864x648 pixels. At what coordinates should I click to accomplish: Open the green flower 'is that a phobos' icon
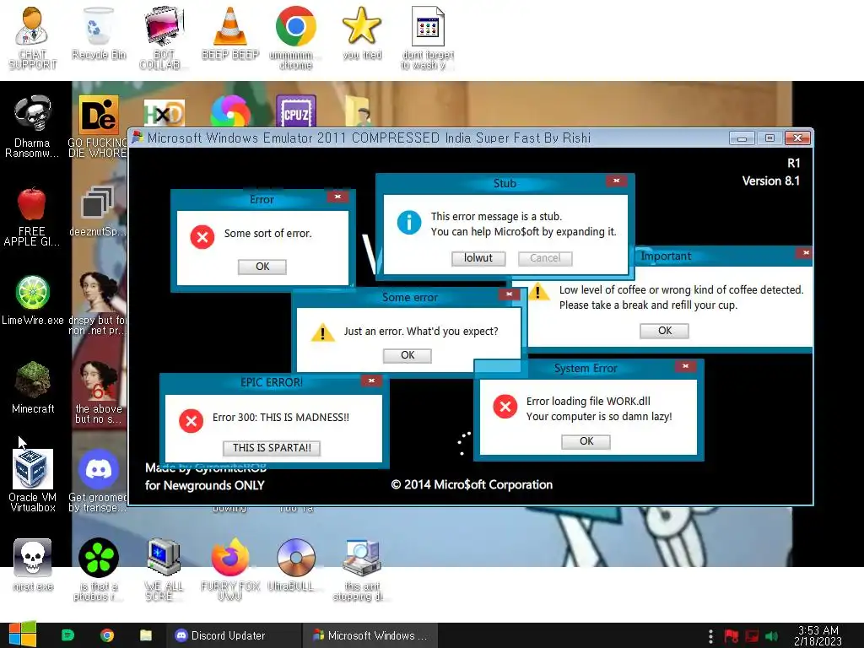(x=99, y=569)
